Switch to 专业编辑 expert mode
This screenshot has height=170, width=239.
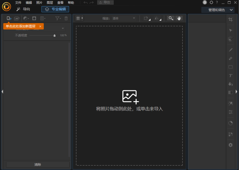pos(55,9)
